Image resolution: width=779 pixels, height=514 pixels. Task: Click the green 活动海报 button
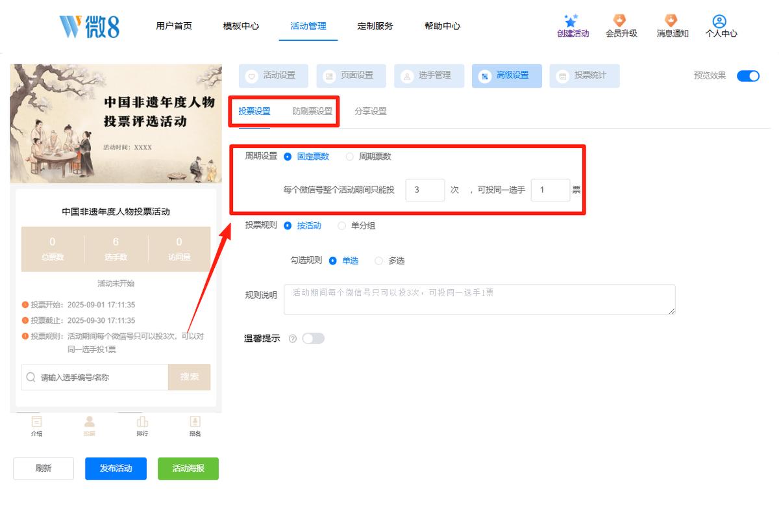(x=188, y=469)
